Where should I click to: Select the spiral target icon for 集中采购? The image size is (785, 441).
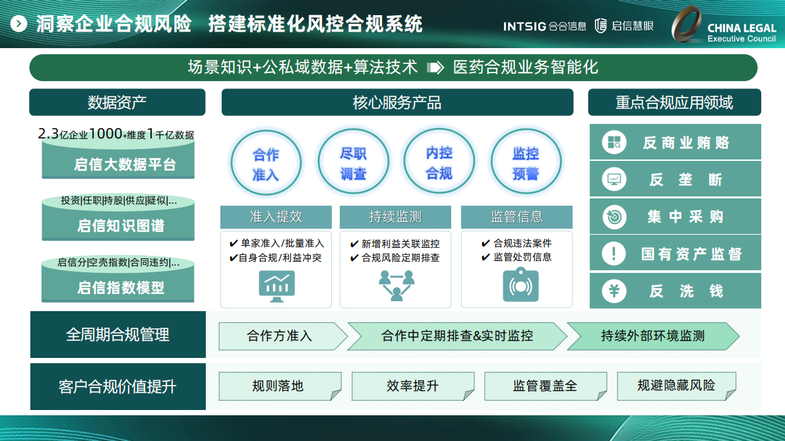pos(615,216)
